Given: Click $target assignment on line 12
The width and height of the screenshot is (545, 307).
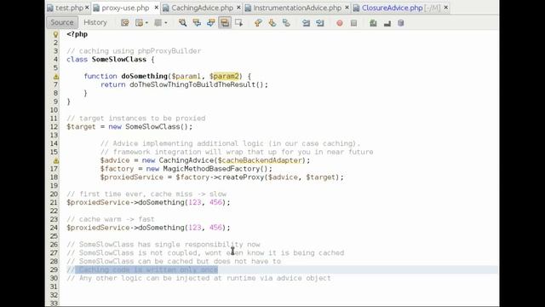Looking at the screenshot, I should coord(81,127).
